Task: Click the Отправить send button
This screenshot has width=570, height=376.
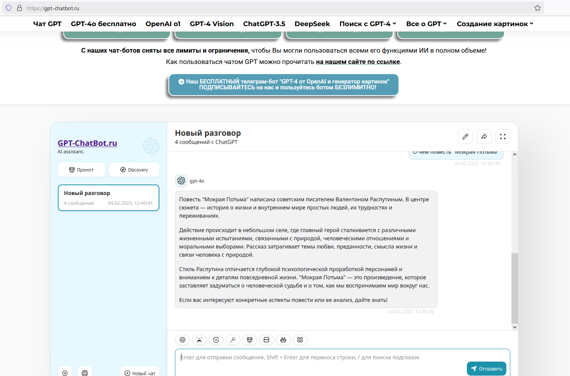Action: pyautogui.click(x=486, y=369)
